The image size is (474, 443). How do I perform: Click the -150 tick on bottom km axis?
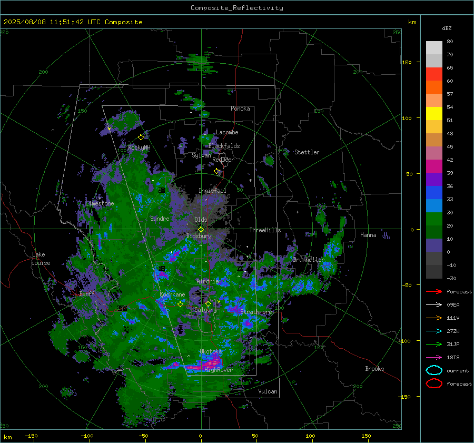tap(31, 436)
